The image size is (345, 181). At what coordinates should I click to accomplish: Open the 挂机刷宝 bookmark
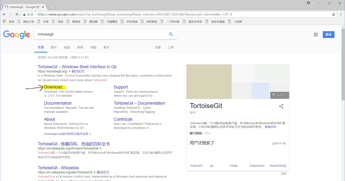click(x=149, y=21)
